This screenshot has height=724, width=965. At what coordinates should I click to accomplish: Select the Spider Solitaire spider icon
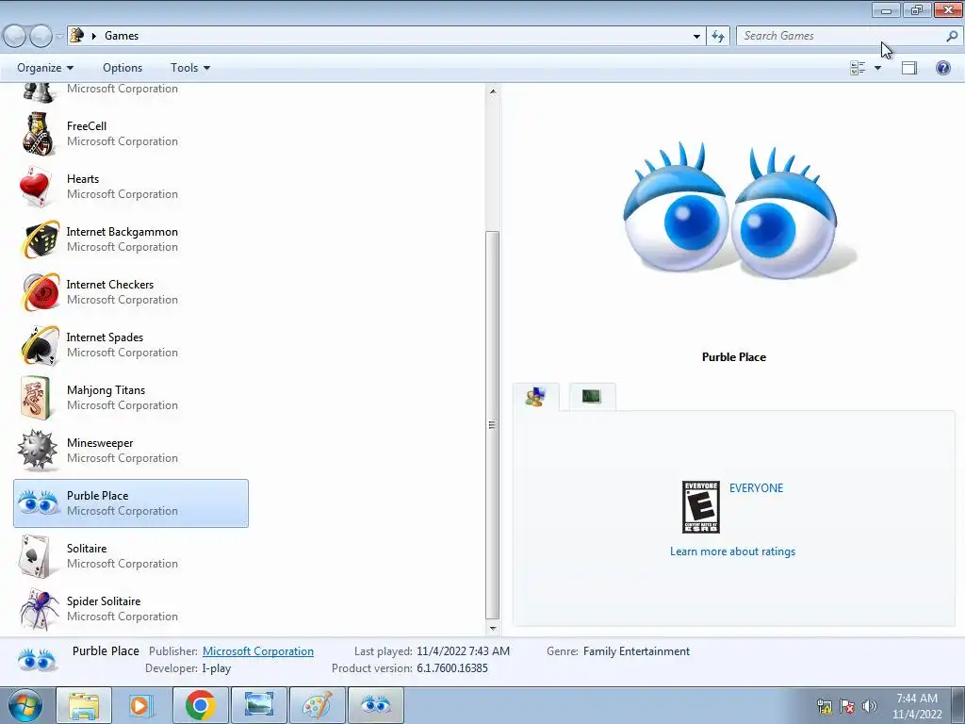[x=39, y=609]
